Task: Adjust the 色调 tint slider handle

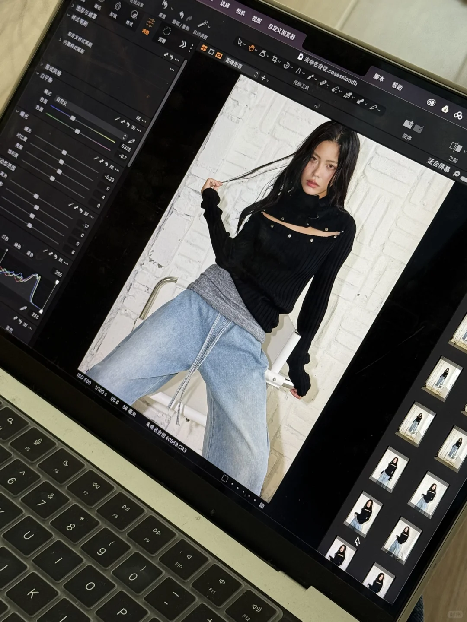Action: [77, 131]
